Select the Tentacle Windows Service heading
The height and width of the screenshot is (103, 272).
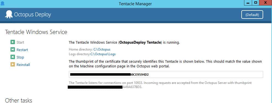[x=36, y=32]
